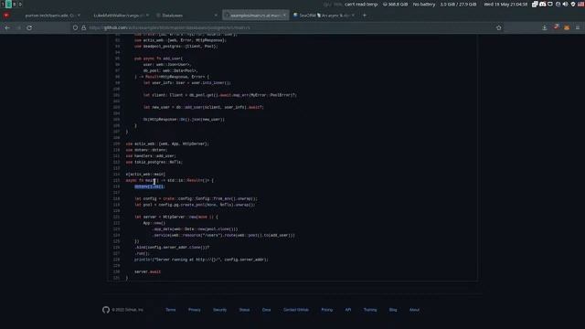Click the volume tray icon
This screenshot has height=329, width=585.
[x=565, y=4]
